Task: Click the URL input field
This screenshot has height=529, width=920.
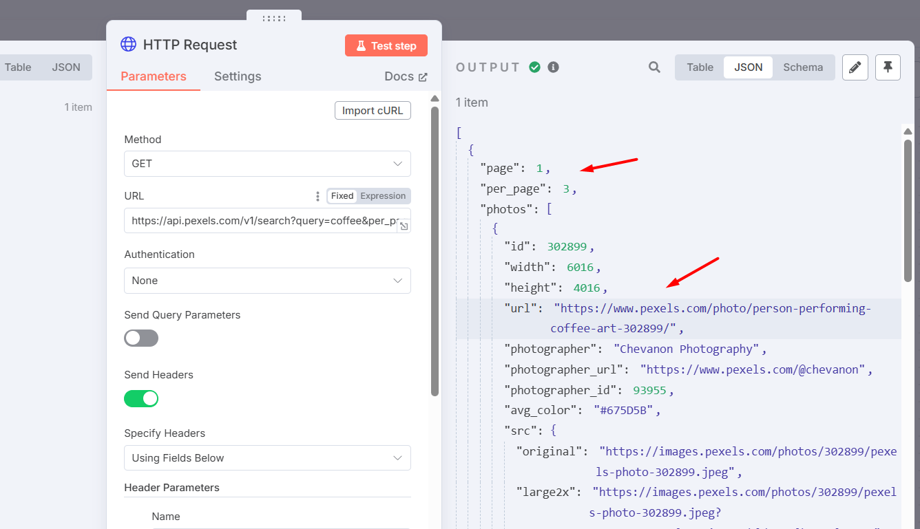Action: pyautogui.click(x=267, y=221)
